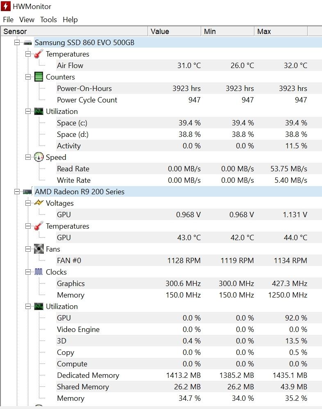Click the Speed gauge icon
The image size is (322, 409).
39,157
